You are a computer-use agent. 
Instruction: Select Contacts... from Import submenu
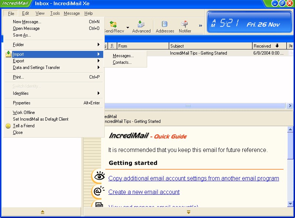[x=122, y=62]
